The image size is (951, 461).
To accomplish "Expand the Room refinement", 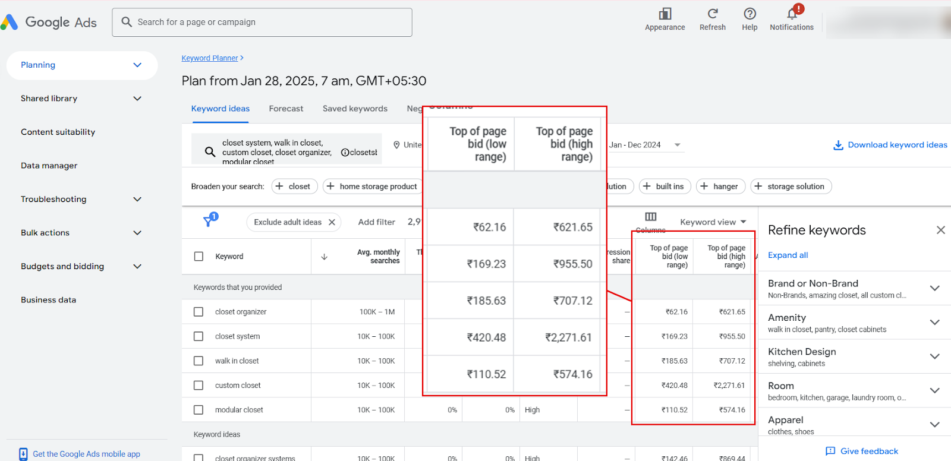I will (934, 390).
